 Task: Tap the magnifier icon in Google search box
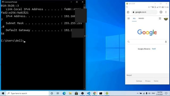129,42
